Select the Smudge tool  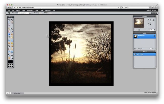pyautogui.click(x=9, y=43)
